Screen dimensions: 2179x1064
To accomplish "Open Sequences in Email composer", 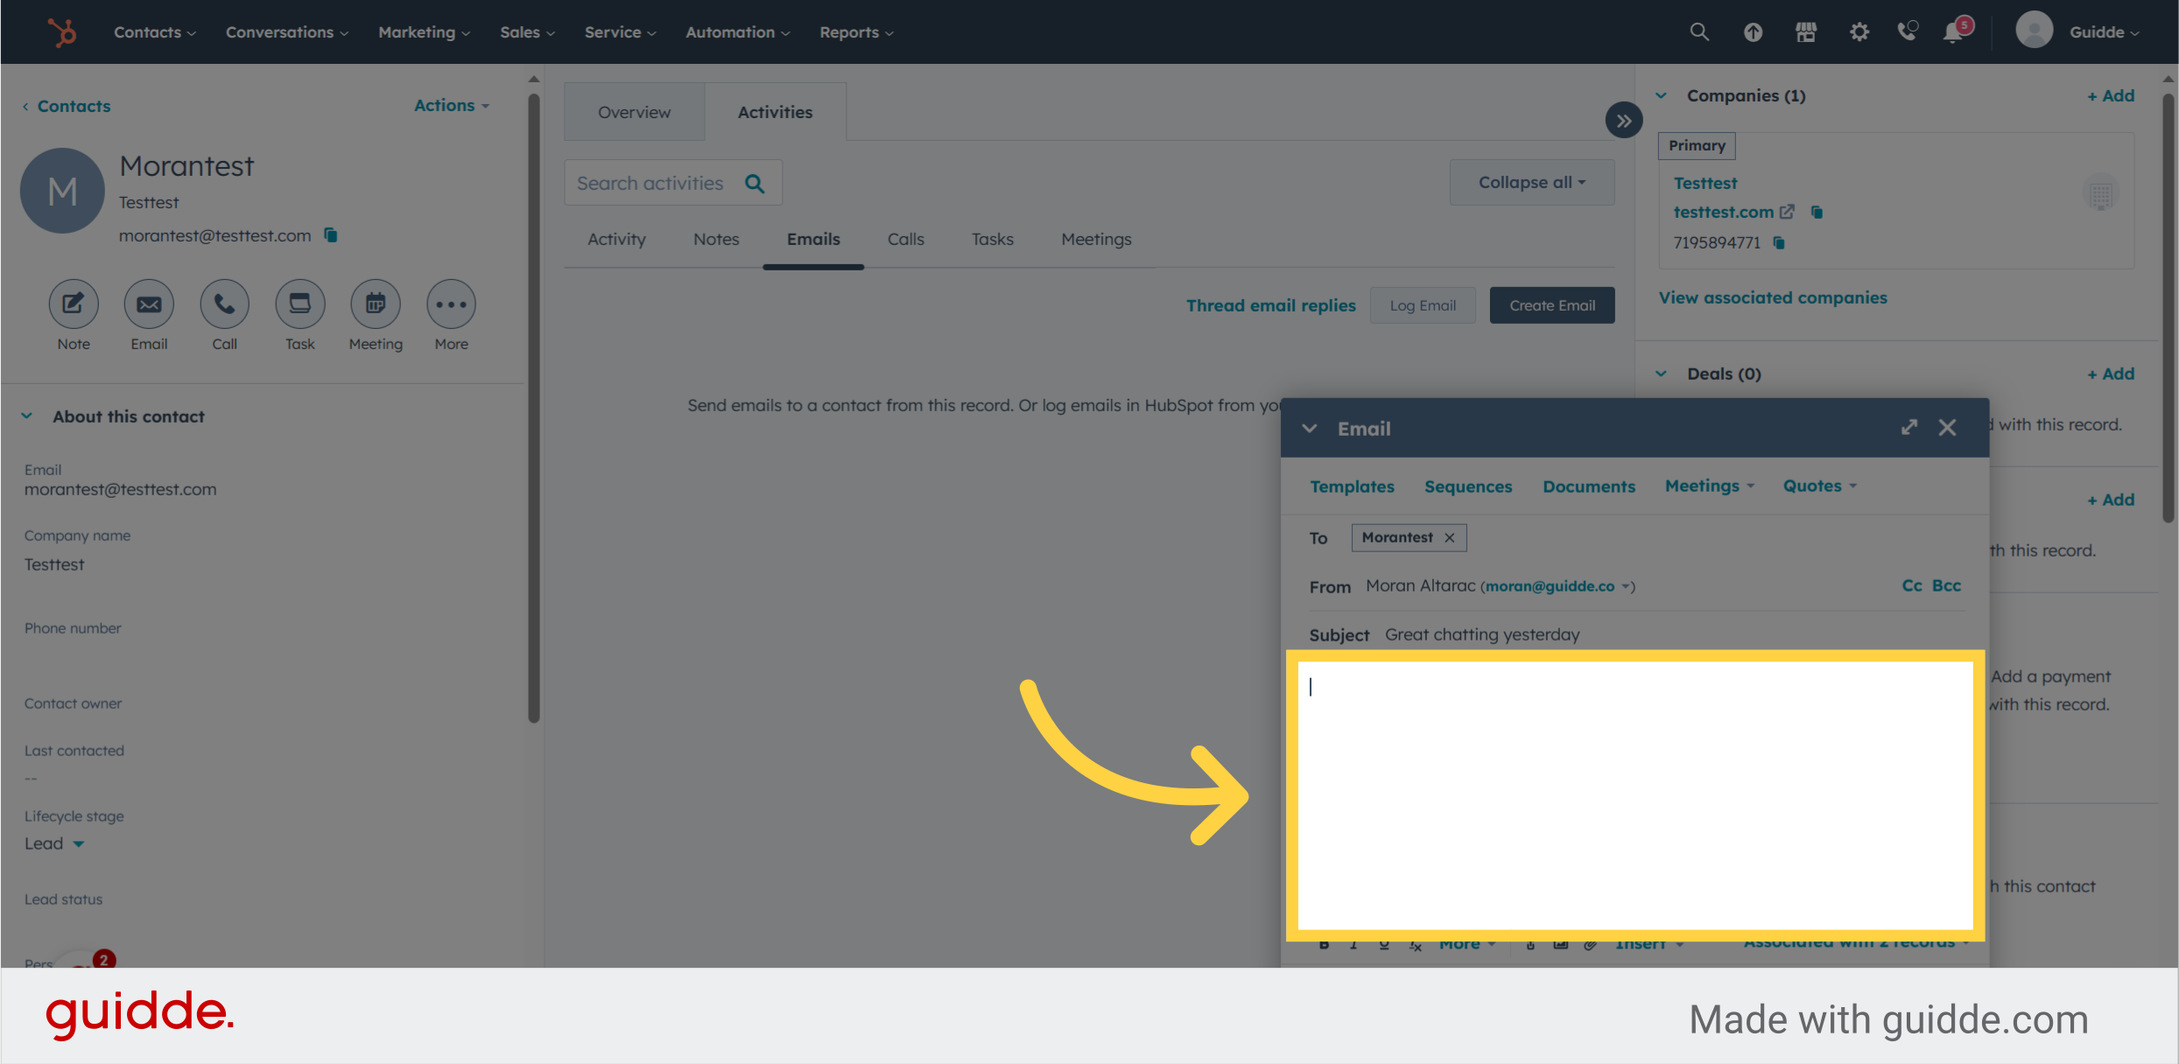I will (1468, 486).
